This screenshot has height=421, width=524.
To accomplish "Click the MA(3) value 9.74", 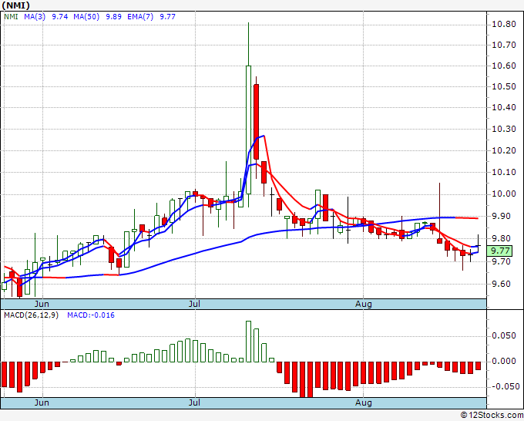I will click(60, 16).
